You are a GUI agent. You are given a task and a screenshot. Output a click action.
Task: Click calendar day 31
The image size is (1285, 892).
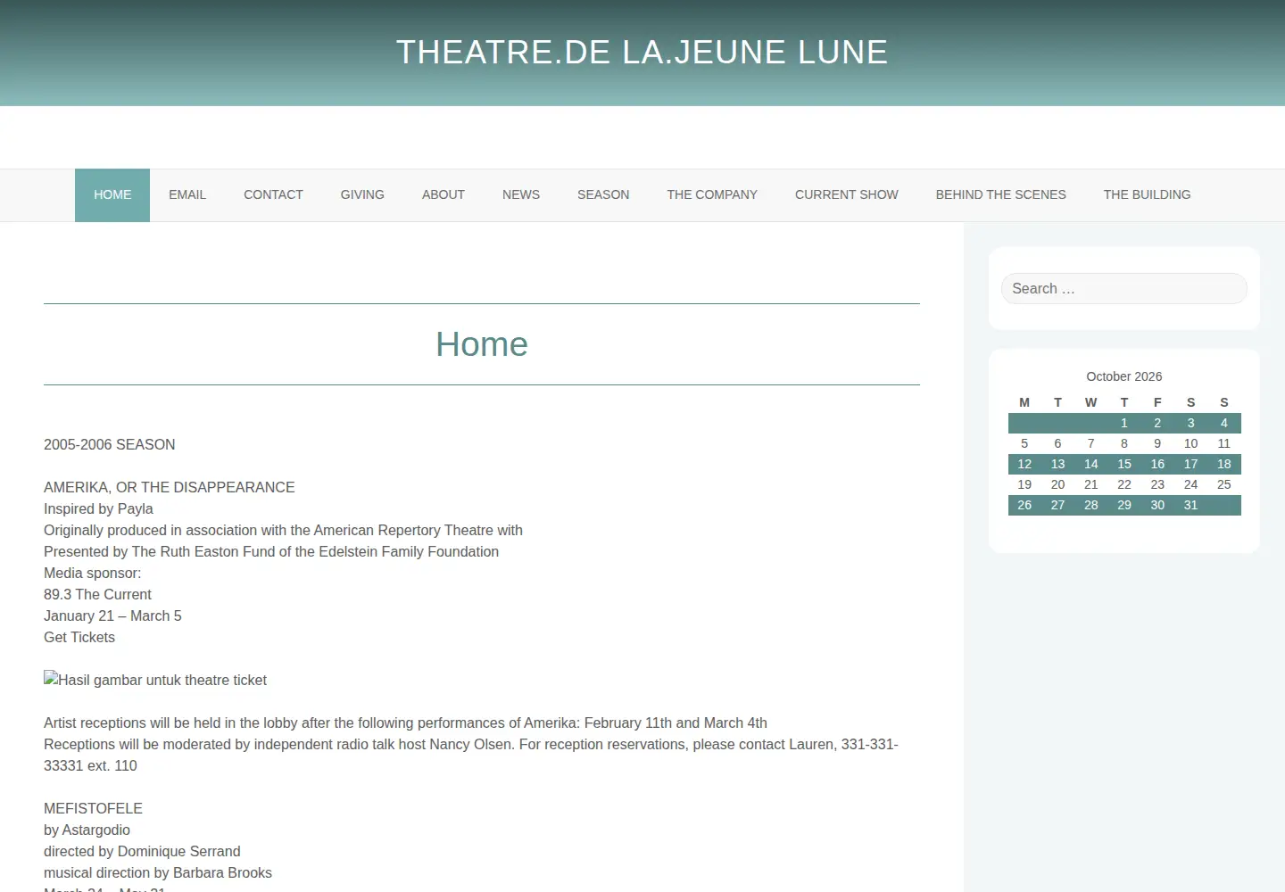pyautogui.click(x=1190, y=505)
